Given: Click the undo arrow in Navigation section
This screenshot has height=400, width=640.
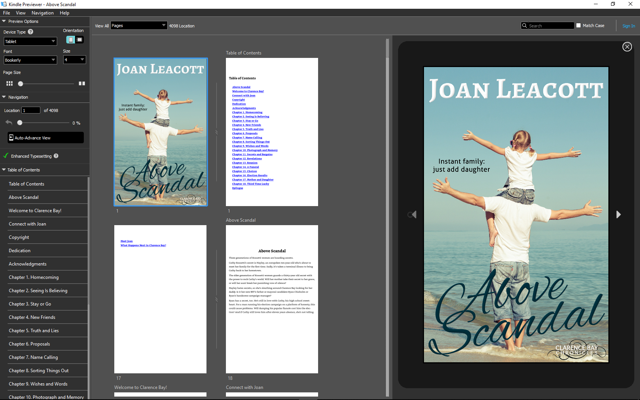Looking at the screenshot, I should [x=8, y=122].
